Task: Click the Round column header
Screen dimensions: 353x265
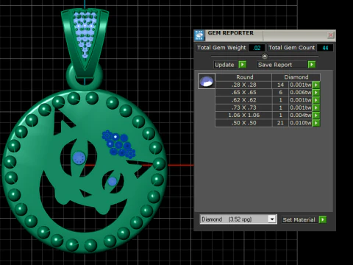Action: pos(244,77)
